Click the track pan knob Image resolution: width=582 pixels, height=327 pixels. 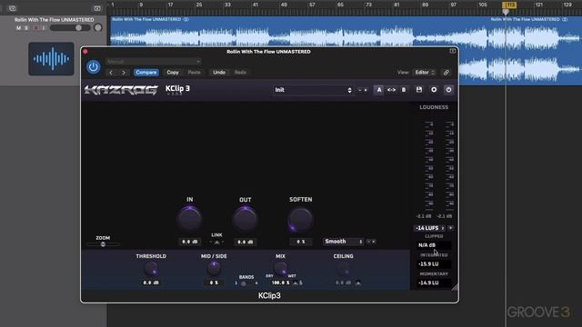[x=98, y=27]
